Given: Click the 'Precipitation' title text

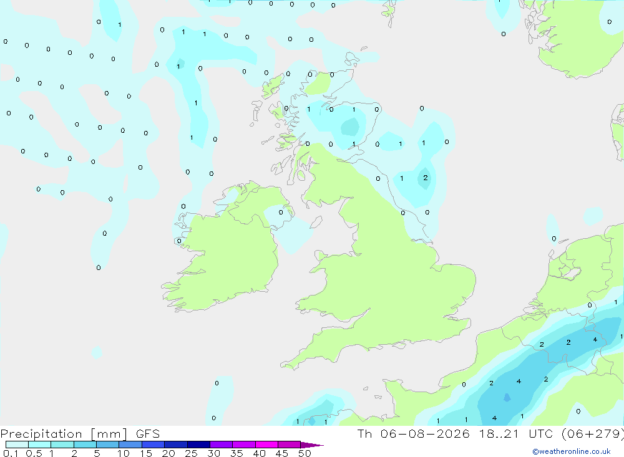Looking at the screenshot, I should [x=41, y=434].
